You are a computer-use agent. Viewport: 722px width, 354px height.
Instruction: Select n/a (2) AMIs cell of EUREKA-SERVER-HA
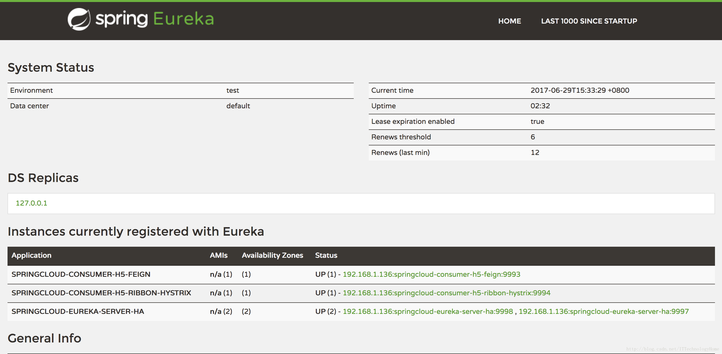pos(221,311)
